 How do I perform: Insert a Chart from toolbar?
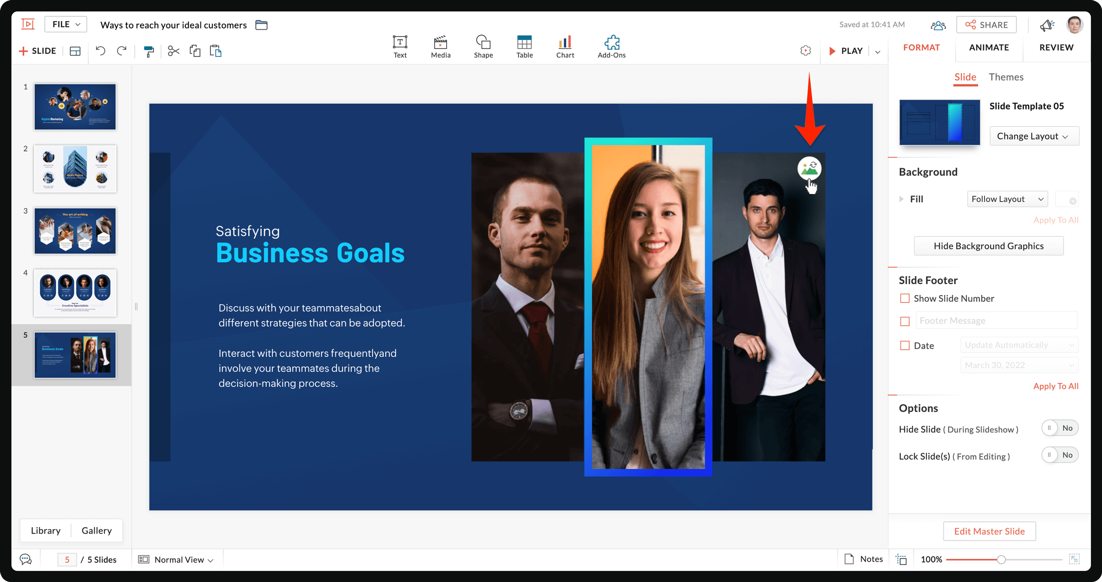(x=565, y=46)
